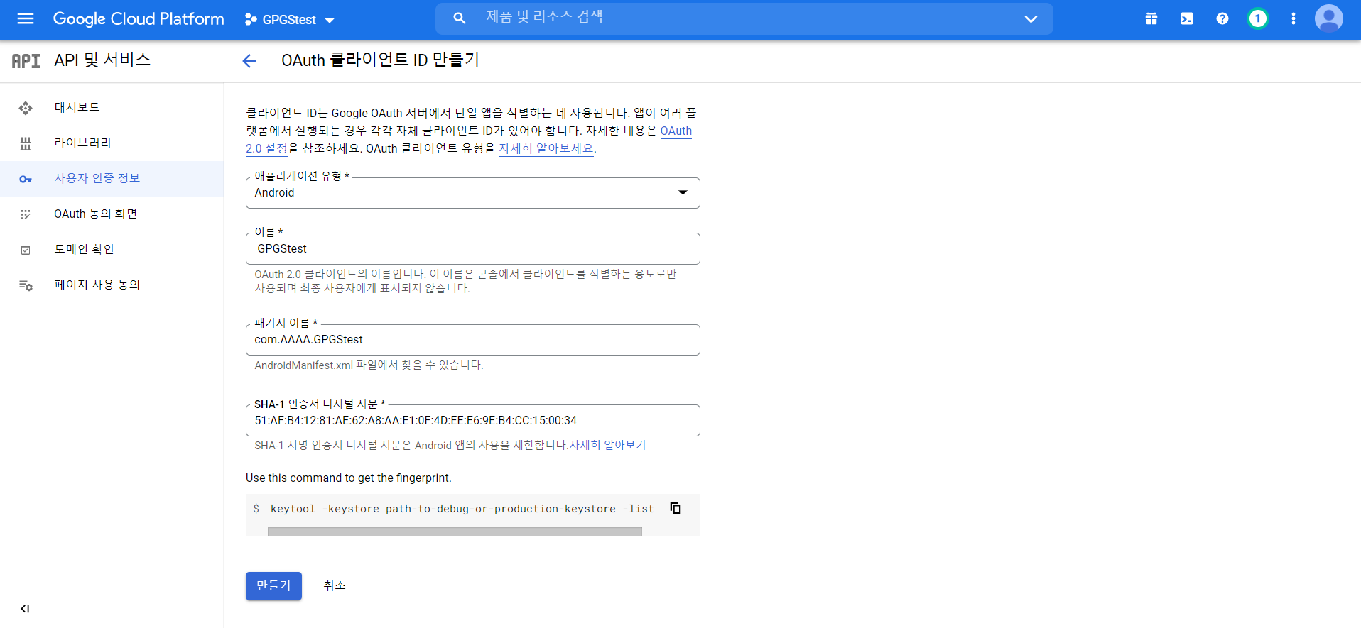Click the dashboard icon in sidebar
The height and width of the screenshot is (628, 1361).
pyautogui.click(x=26, y=108)
